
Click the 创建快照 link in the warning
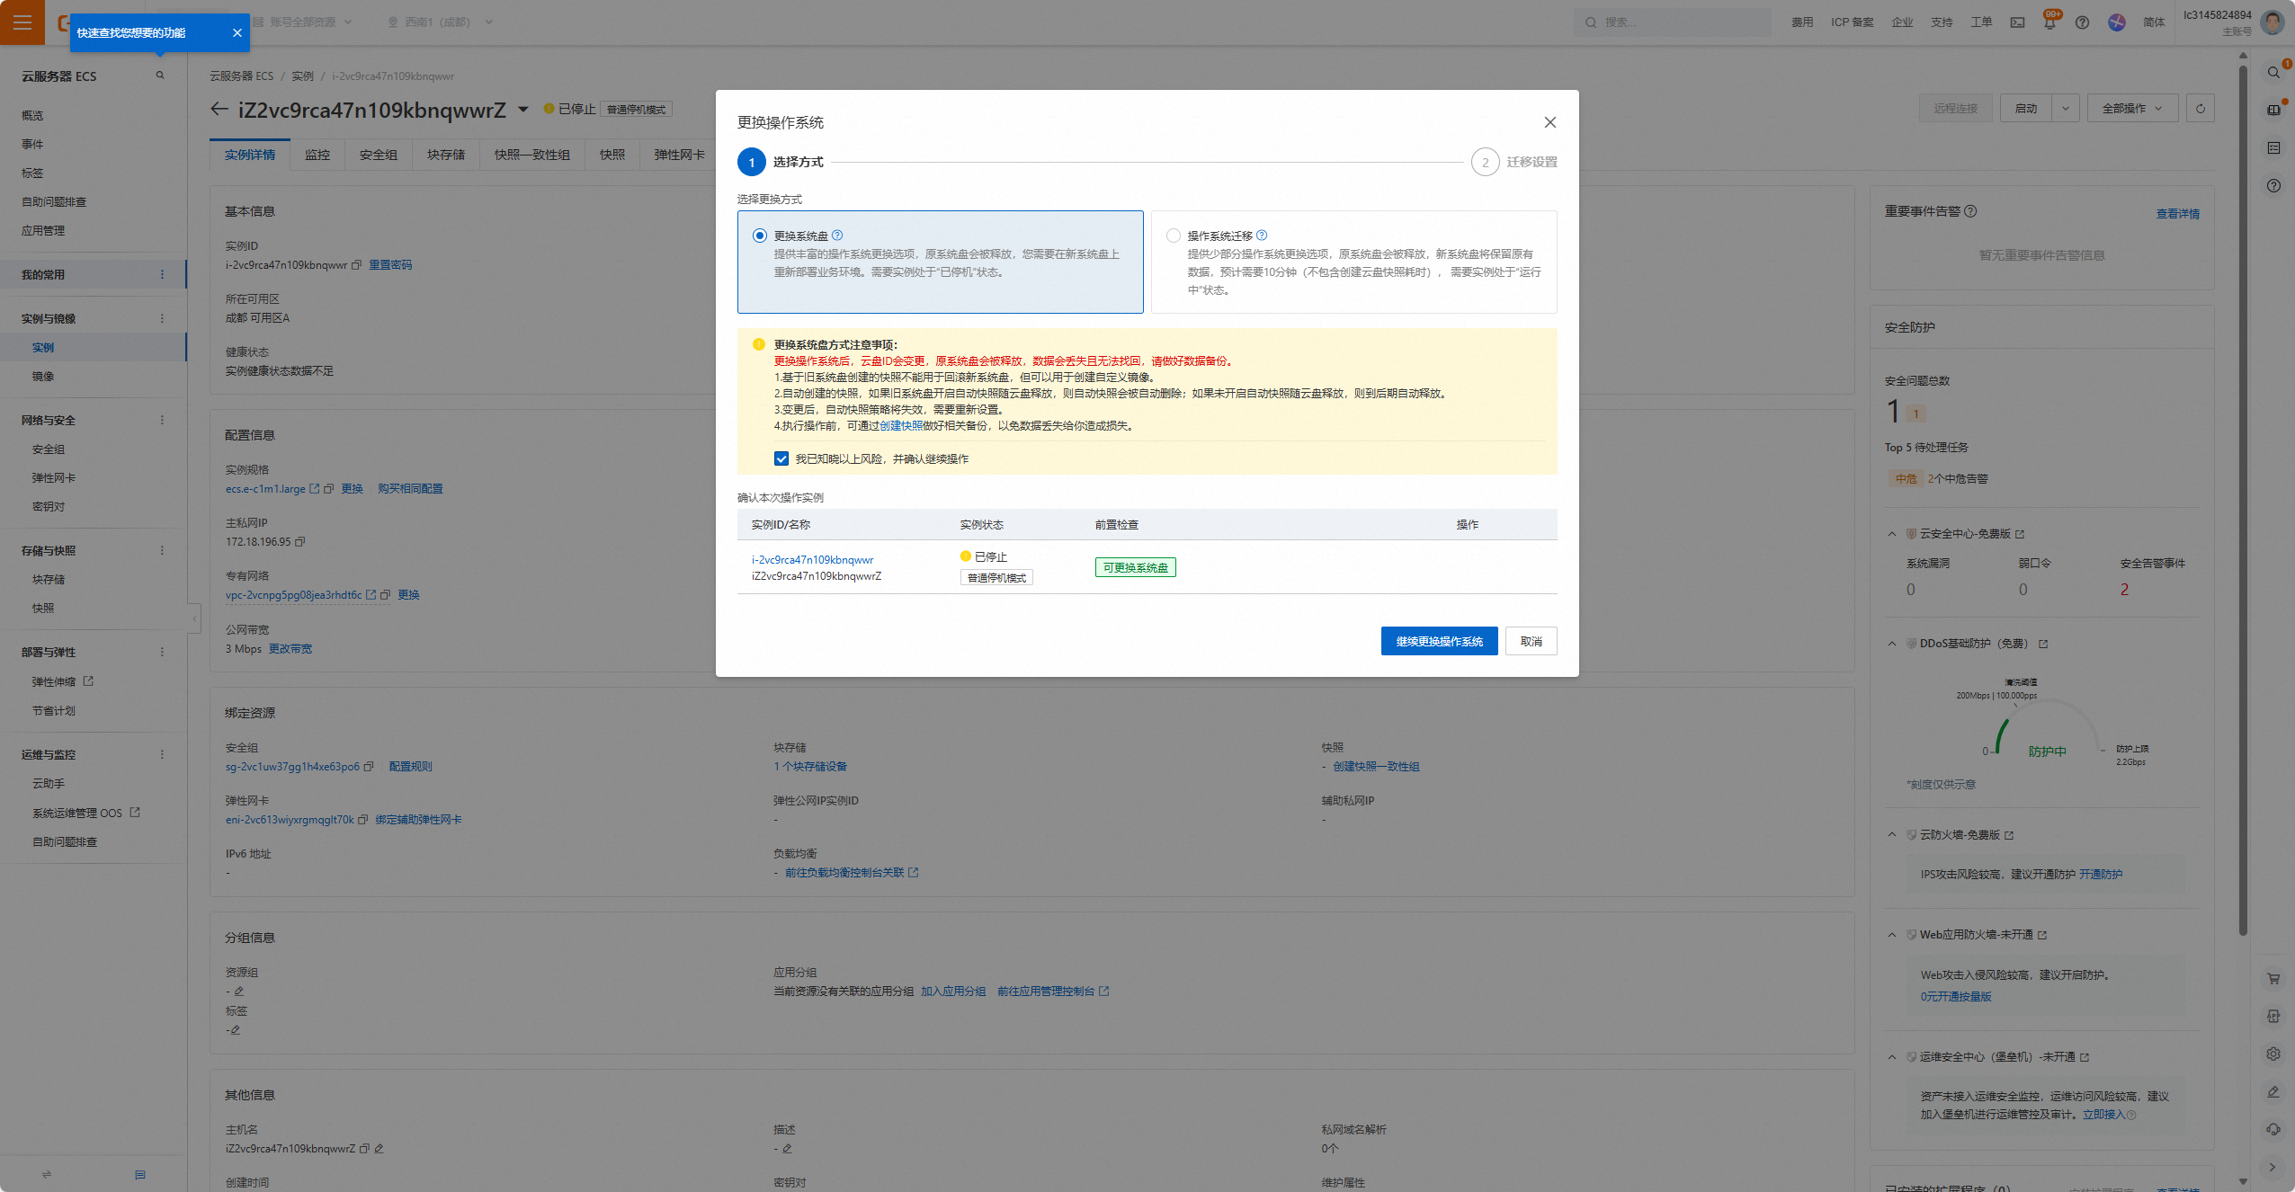[x=900, y=426]
